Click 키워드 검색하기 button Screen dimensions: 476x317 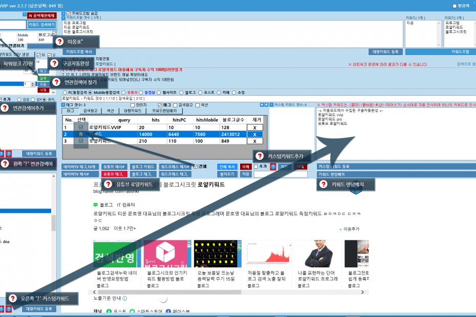pyautogui.click(x=42, y=25)
